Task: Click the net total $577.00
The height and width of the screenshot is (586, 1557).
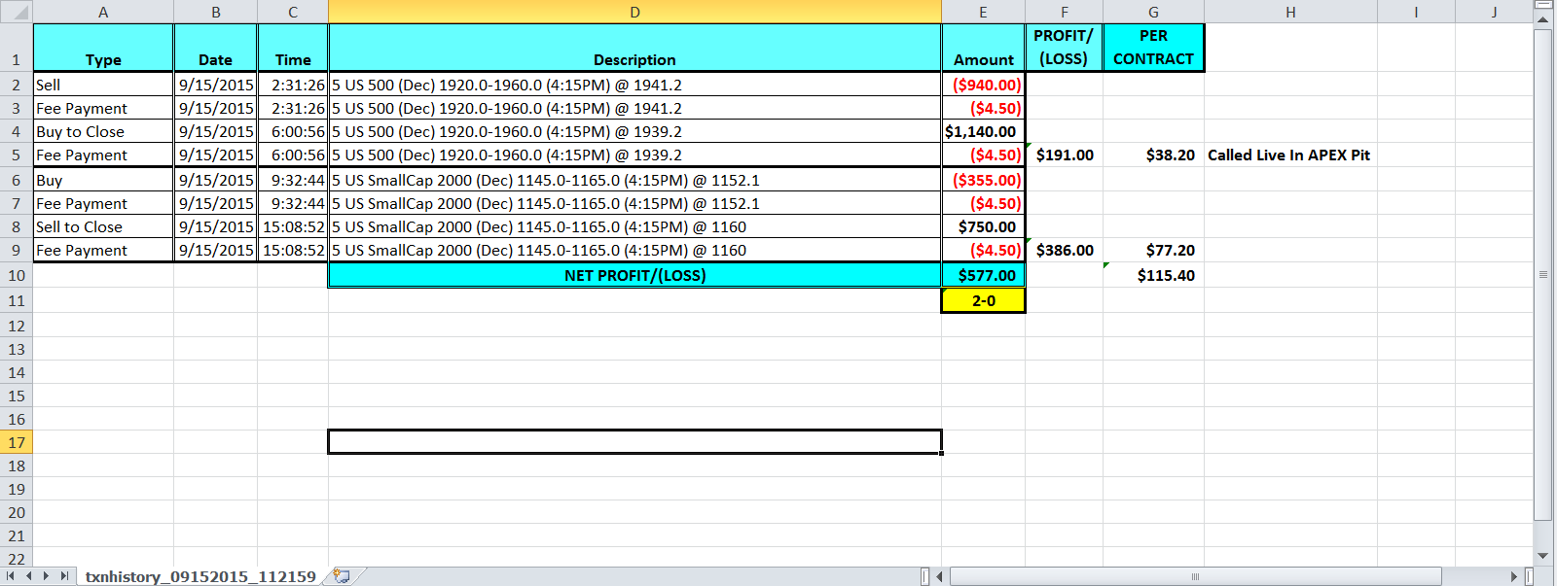Action: click(983, 275)
